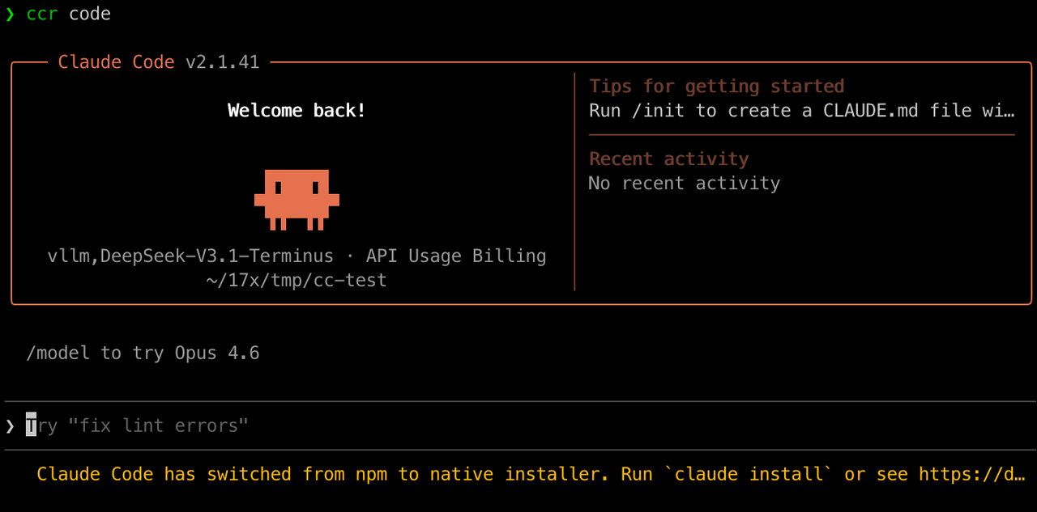The image size is (1037, 512).
Task: Select the vllm,DeepSeek-V3.1-Terminus model label
Action: click(190, 256)
